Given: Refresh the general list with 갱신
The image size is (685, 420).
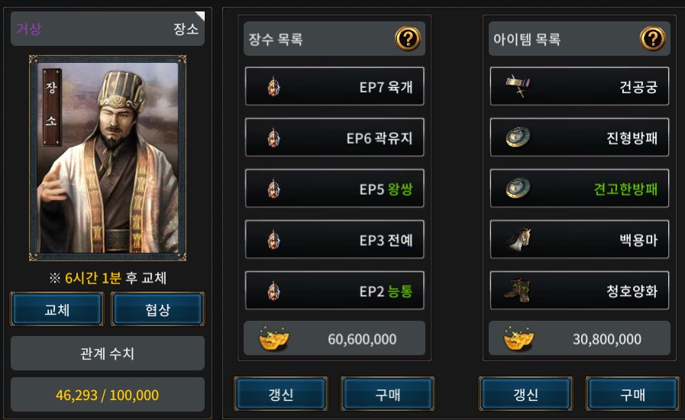Looking at the screenshot, I should click(281, 394).
